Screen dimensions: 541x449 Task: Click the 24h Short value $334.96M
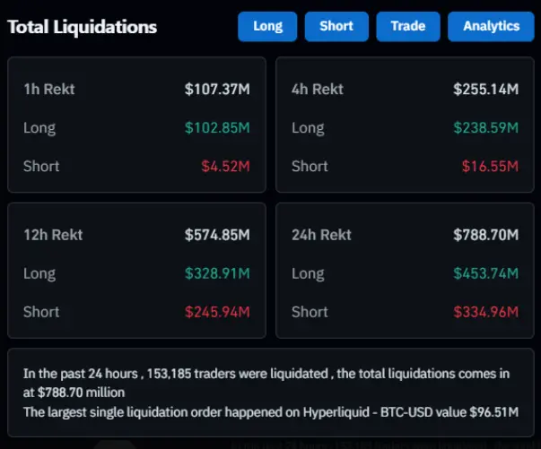(485, 312)
